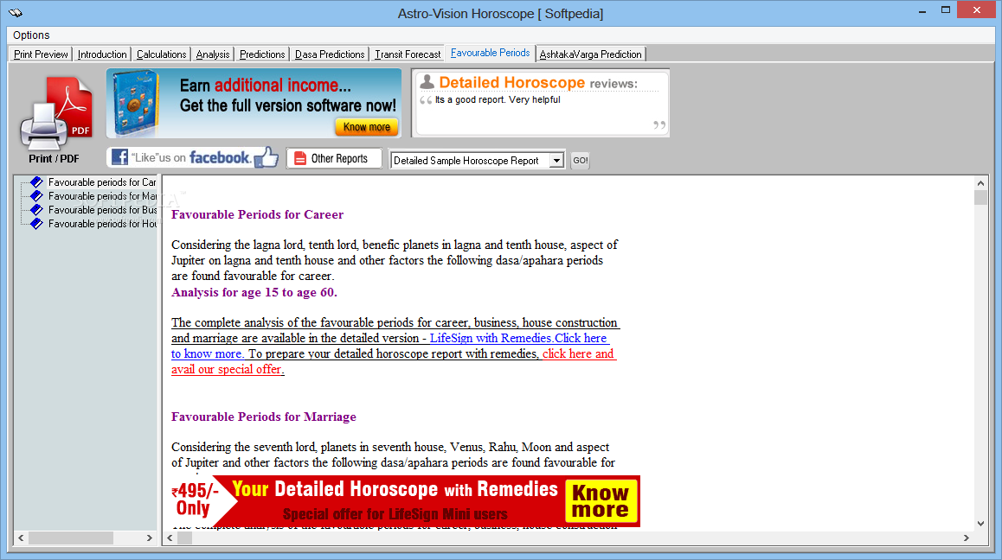Click the report horizontal scroll-right arrow
Screen dimensions: 1002x560
[x=967, y=538]
